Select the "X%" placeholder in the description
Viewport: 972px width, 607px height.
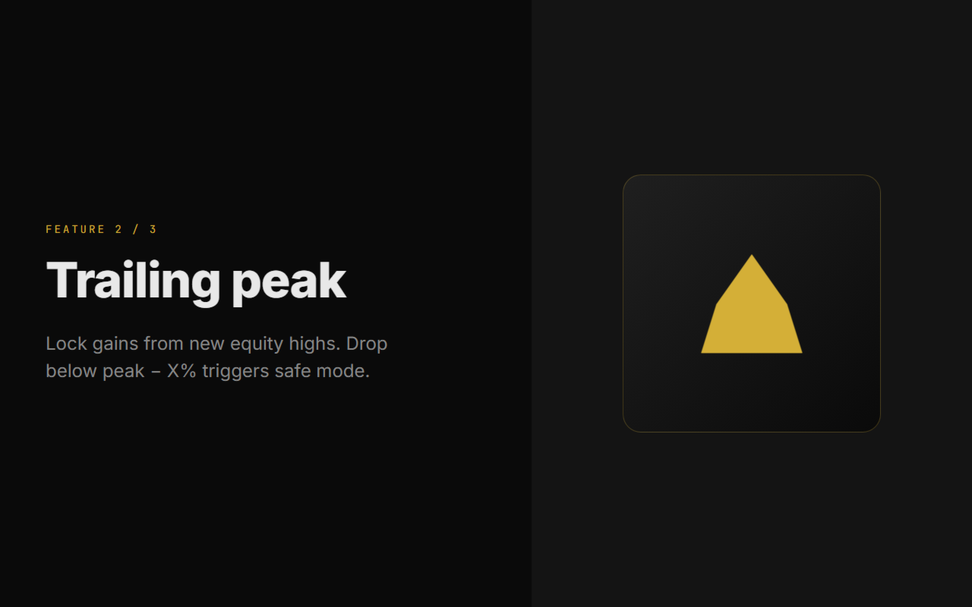(182, 372)
